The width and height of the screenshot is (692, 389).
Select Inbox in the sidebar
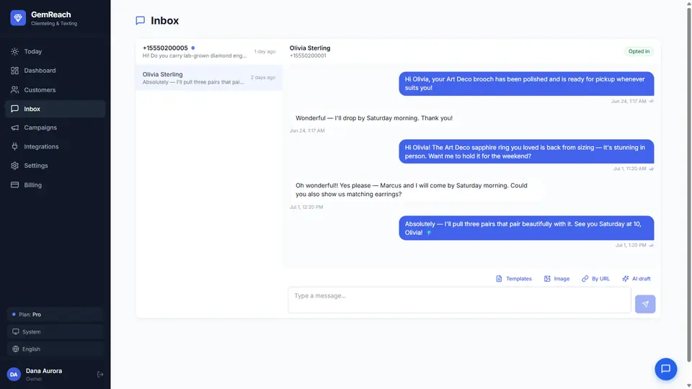pyautogui.click(x=56, y=109)
